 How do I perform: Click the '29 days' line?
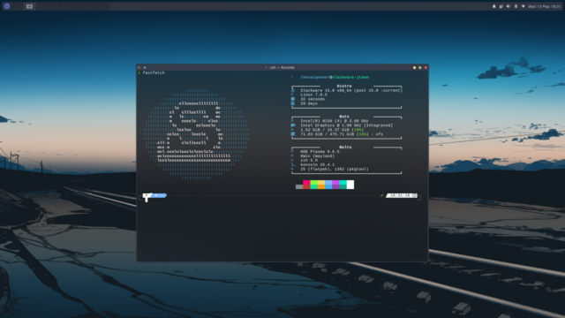coord(309,103)
